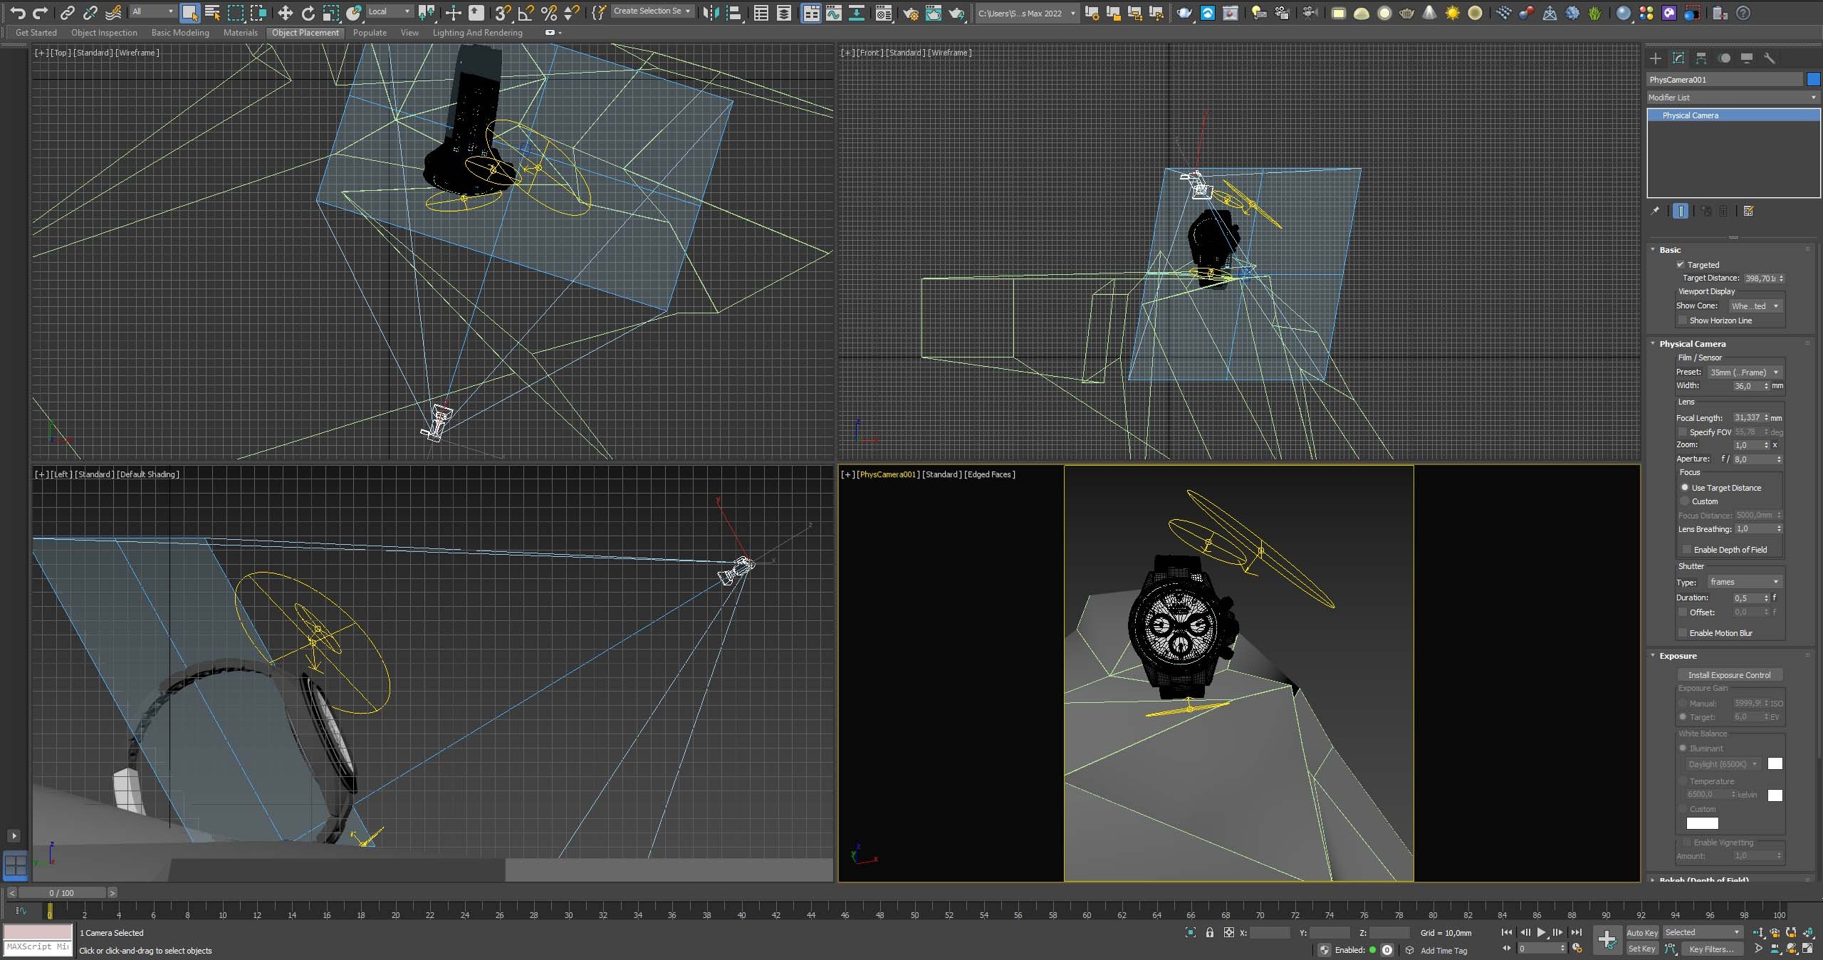
Task: Collapse the Basic rollout
Action: coord(1654,250)
